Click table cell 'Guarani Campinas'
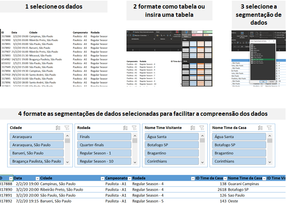This screenshot has height=203, width=287. click(x=243, y=184)
